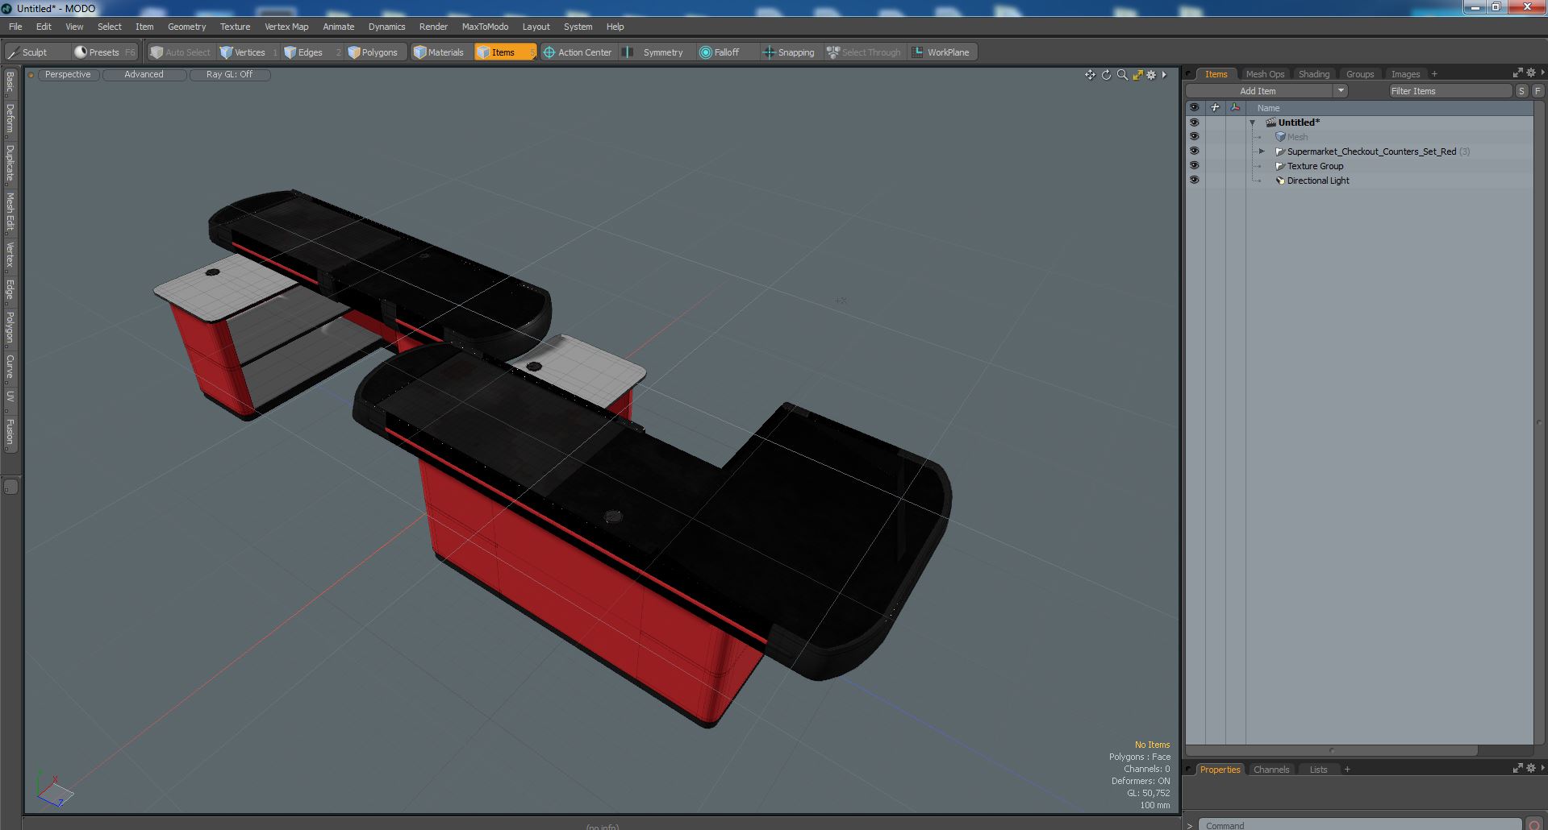
Task: Expand Items panel side arrow
Action: point(1542,73)
